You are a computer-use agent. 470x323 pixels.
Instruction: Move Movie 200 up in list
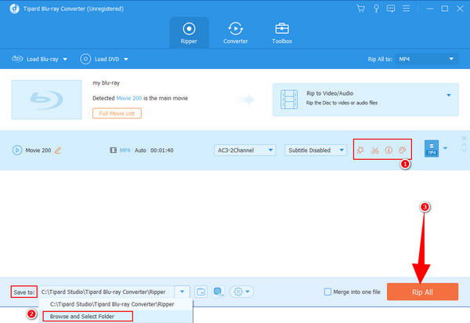[464, 145]
